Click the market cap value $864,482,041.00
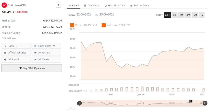 pyautogui.click(x=52, y=21)
